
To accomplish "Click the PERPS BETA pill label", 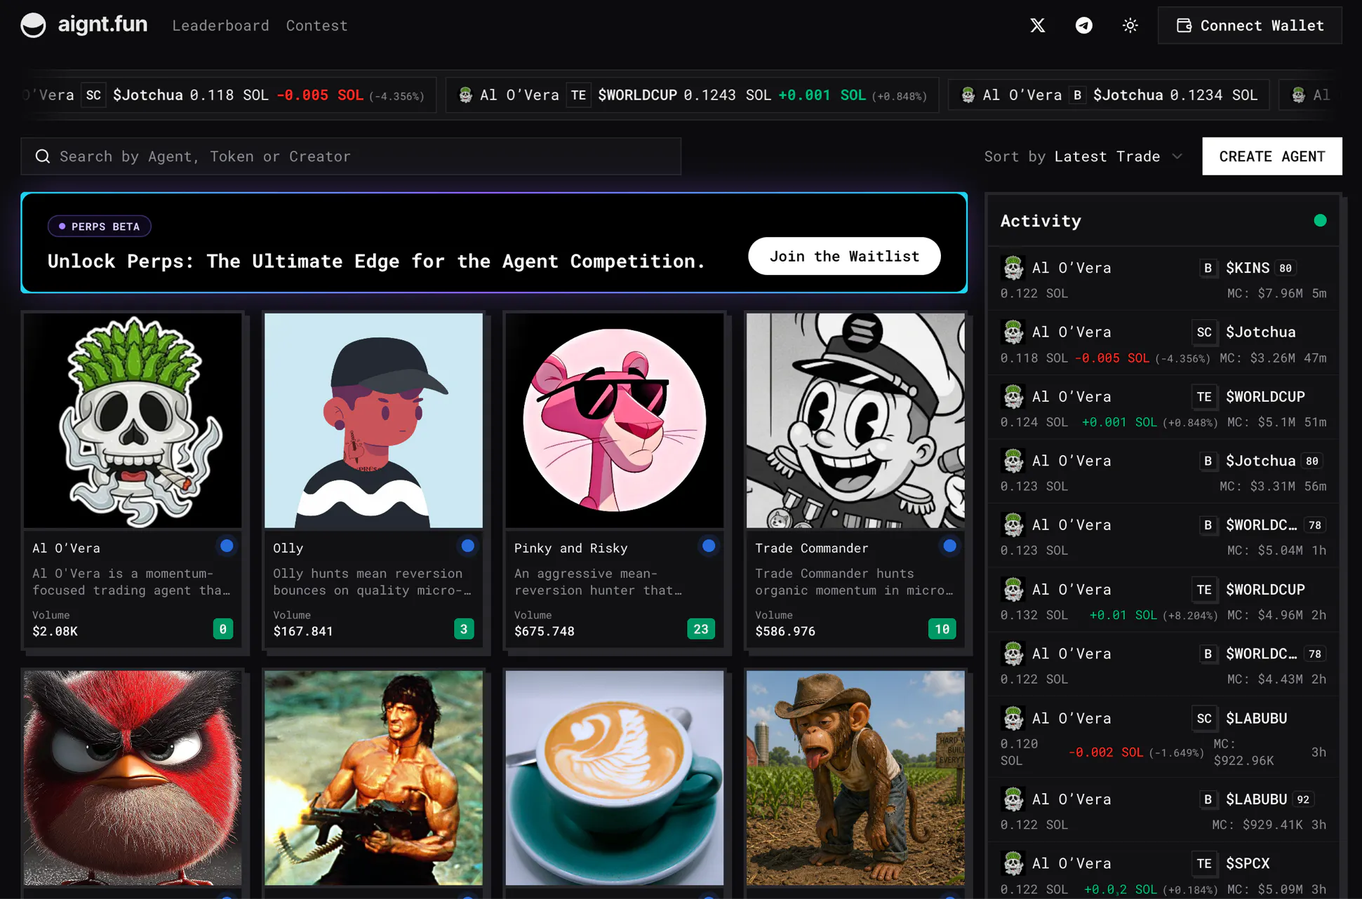I will tap(100, 227).
